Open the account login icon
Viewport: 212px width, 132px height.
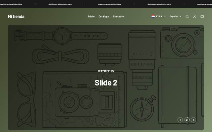point(194,16)
